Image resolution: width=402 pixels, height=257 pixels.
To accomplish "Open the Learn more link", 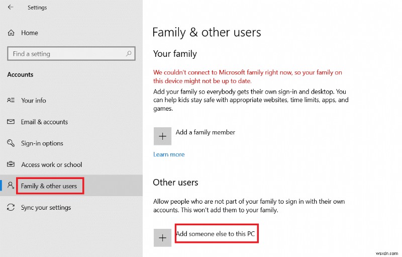I will pyautogui.click(x=169, y=154).
